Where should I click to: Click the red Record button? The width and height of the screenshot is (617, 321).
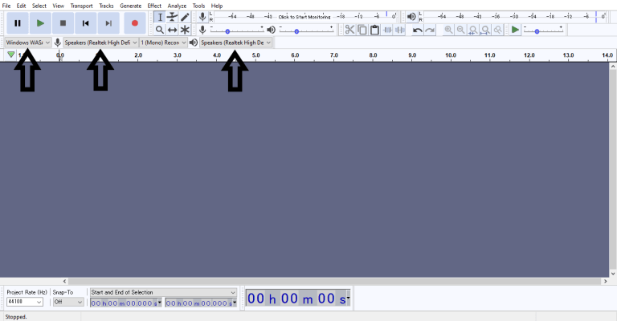[135, 23]
